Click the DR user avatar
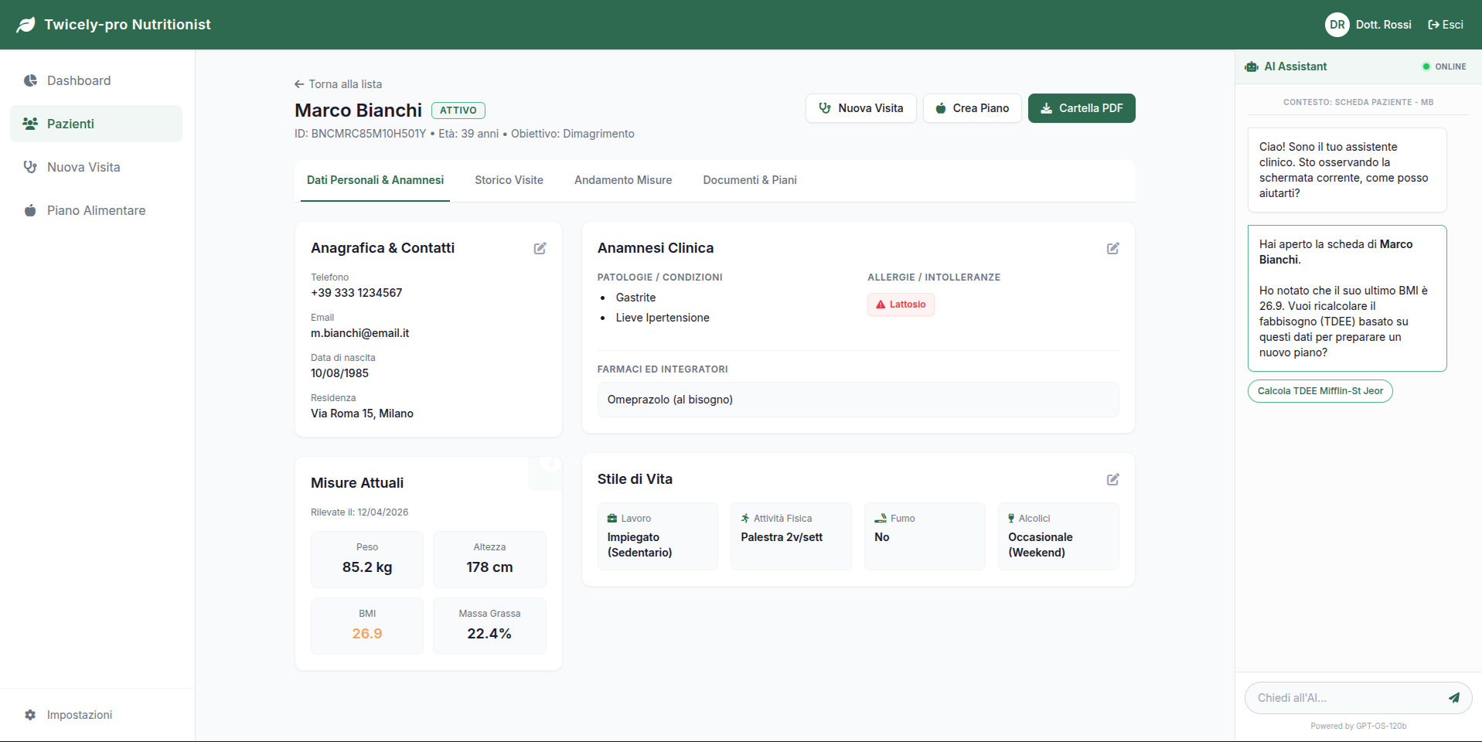The height and width of the screenshot is (742, 1482). coord(1337,25)
